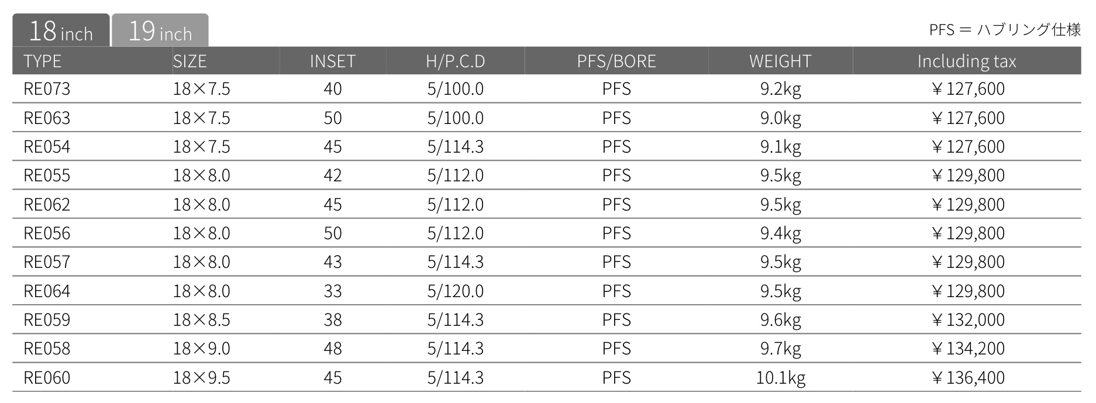1096x403 pixels.
Task: Click the WEIGHT column header
Action: click(x=780, y=61)
